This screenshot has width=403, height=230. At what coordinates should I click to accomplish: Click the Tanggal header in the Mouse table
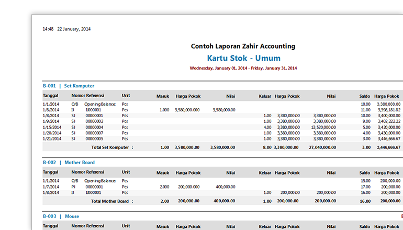50,226
